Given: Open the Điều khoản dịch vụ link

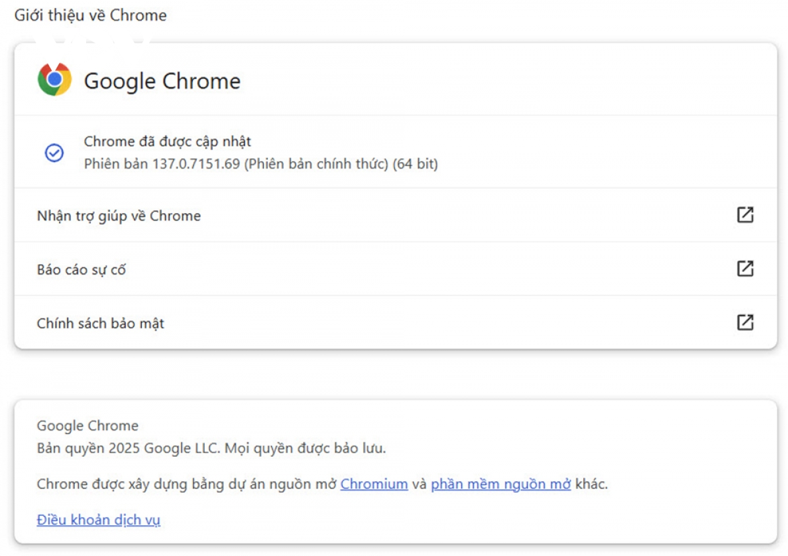Looking at the screenshot, I should click(98, 520).
